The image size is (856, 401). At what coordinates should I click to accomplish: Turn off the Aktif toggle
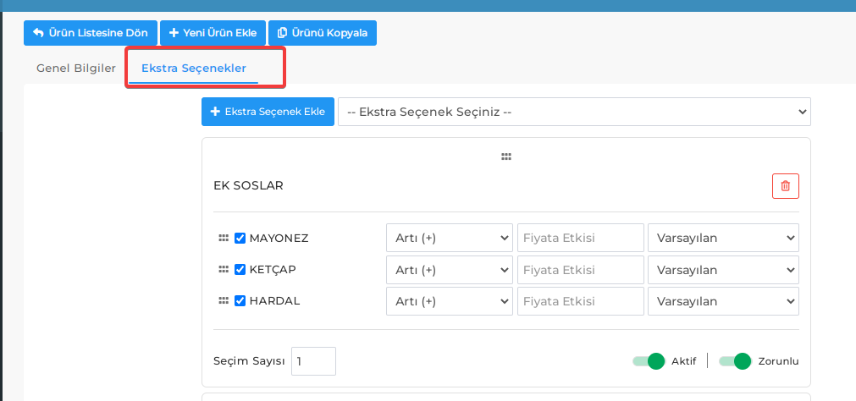point(649,361)
